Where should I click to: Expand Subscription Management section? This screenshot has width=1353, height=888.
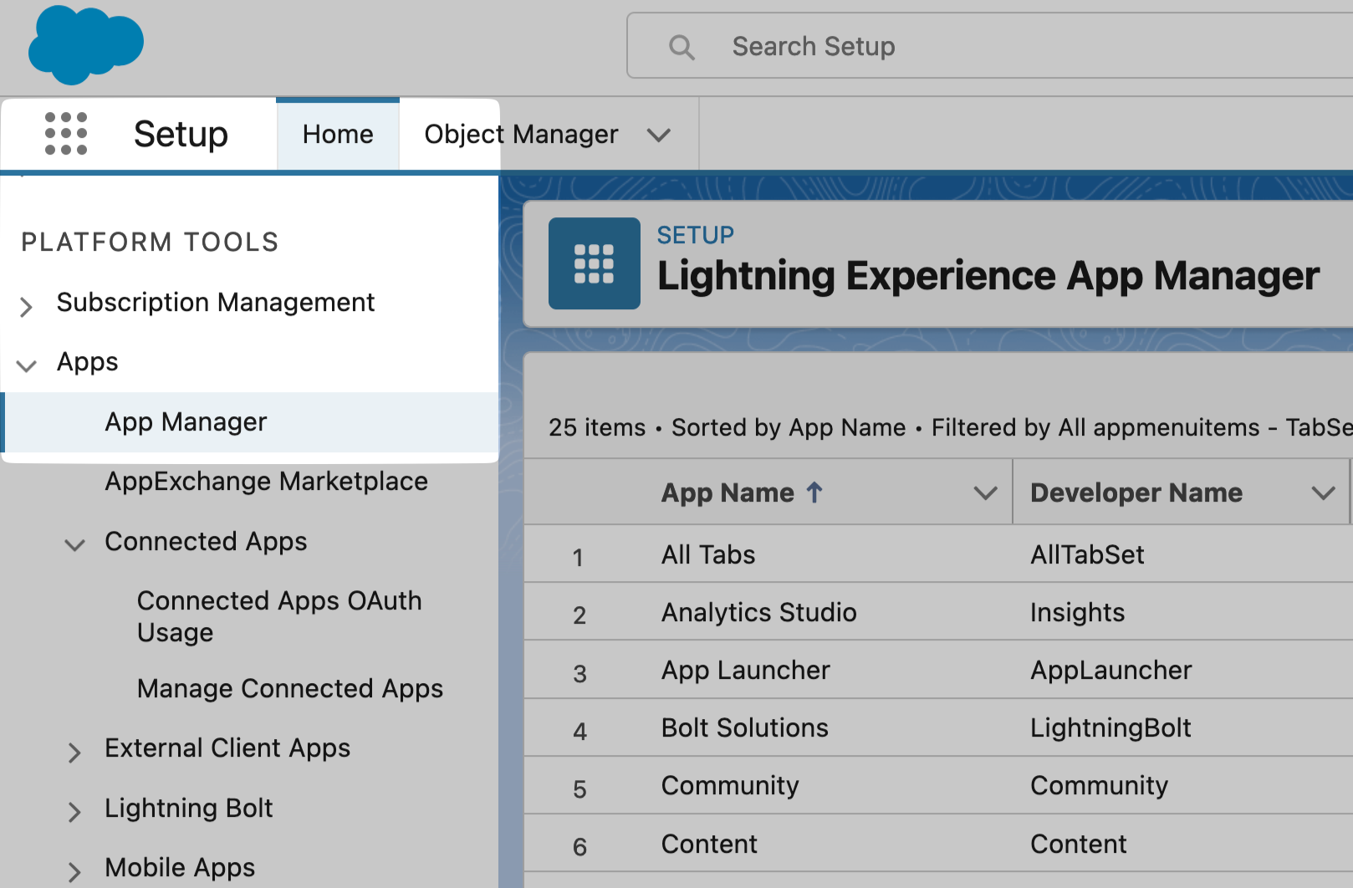coord(27,306)
